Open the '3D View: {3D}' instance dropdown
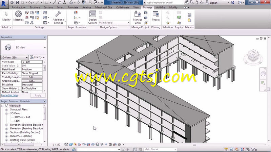 pos(15,57)
